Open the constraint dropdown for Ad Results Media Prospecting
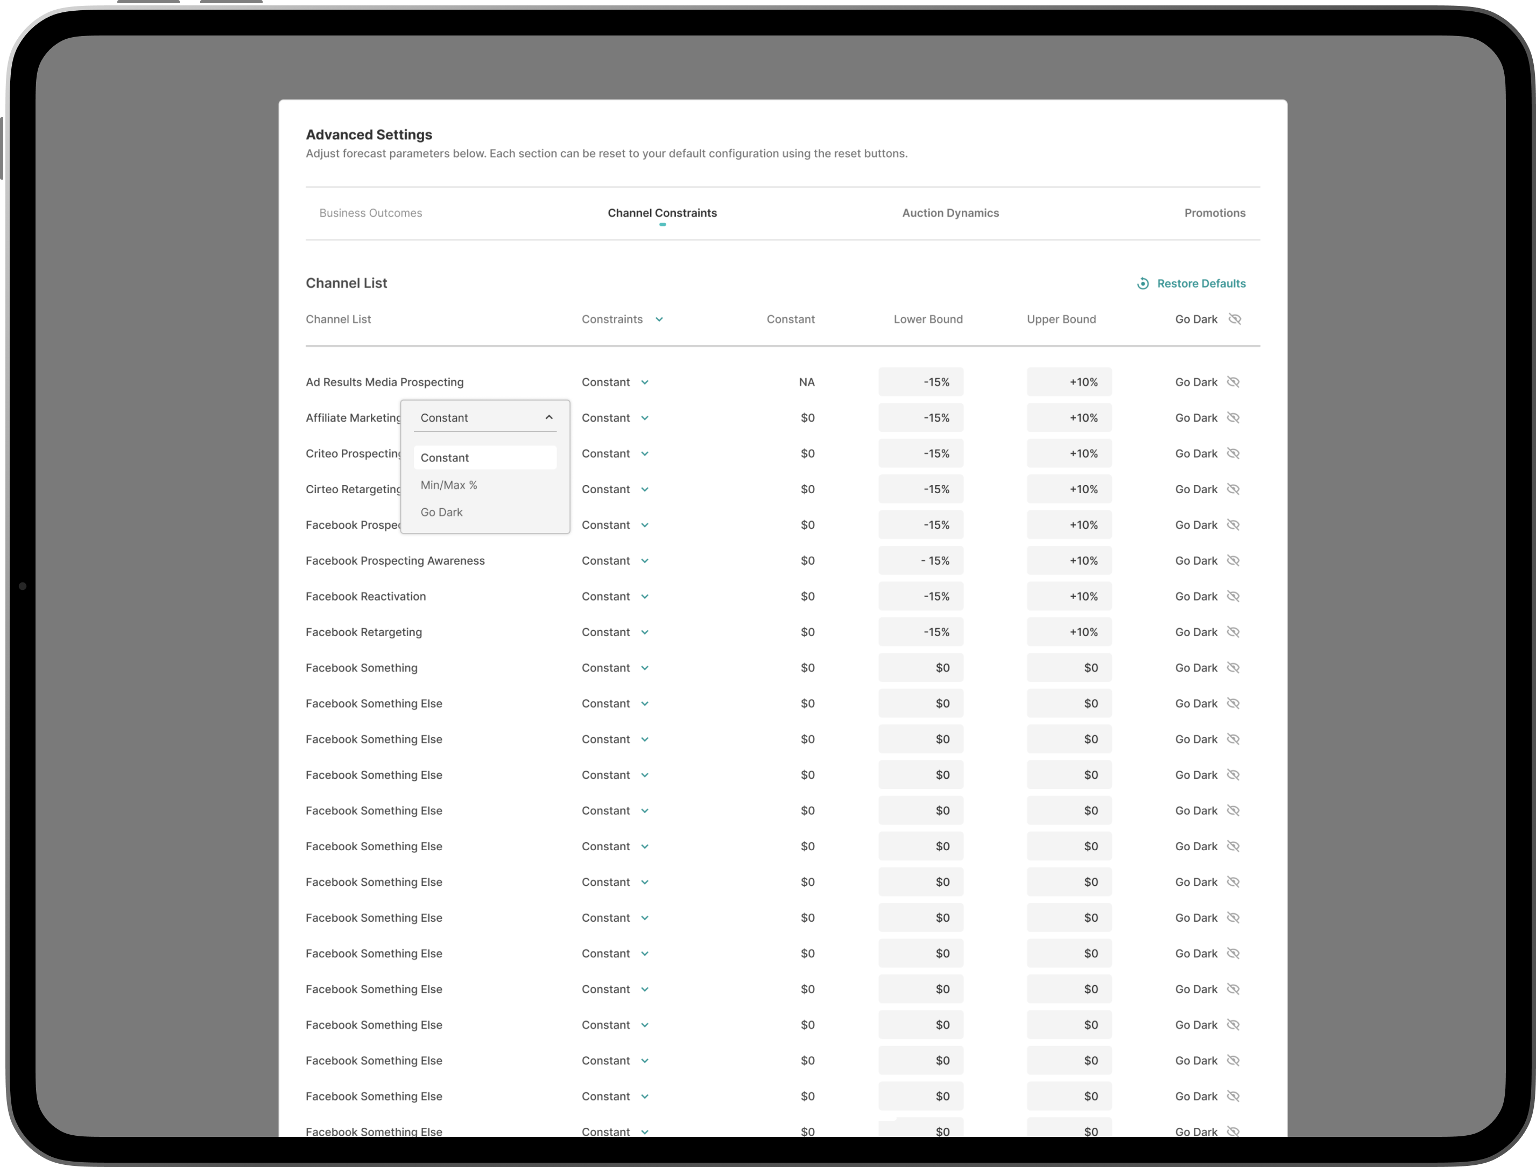The height and width of the screenshot is (1167, 1536). (644, 383)
